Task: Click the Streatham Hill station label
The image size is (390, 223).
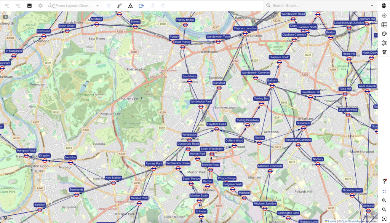Action: [310, 92]
